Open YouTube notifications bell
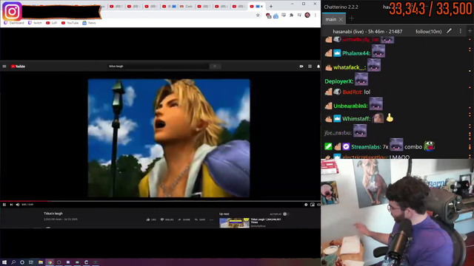Image resolution: width=474 pixels, height=266 pixels. pos(318,66)
